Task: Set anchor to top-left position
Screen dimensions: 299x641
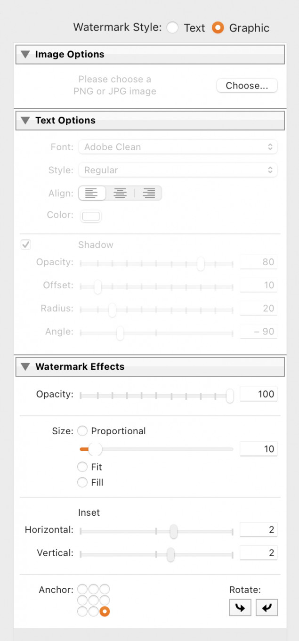Action: pos(82,589)
